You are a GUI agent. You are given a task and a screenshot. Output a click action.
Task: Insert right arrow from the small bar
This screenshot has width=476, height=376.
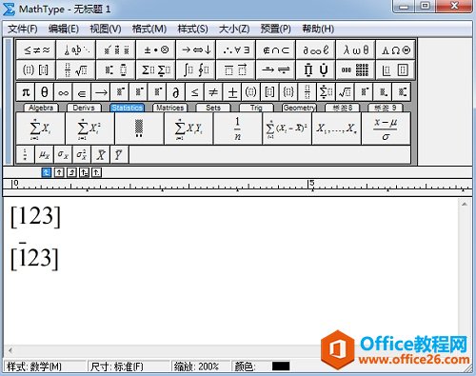(101, 92)
